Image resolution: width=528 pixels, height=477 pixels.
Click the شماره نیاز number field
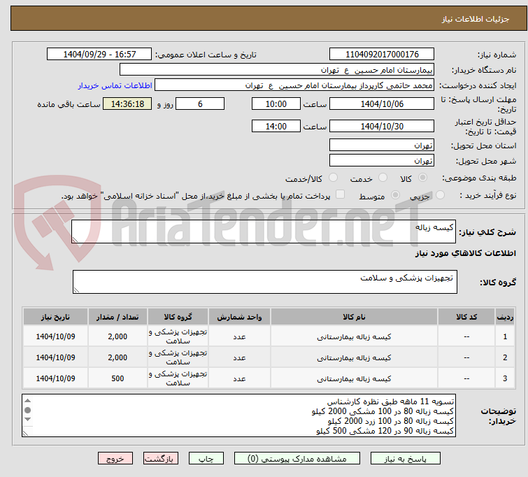point(382,55)
